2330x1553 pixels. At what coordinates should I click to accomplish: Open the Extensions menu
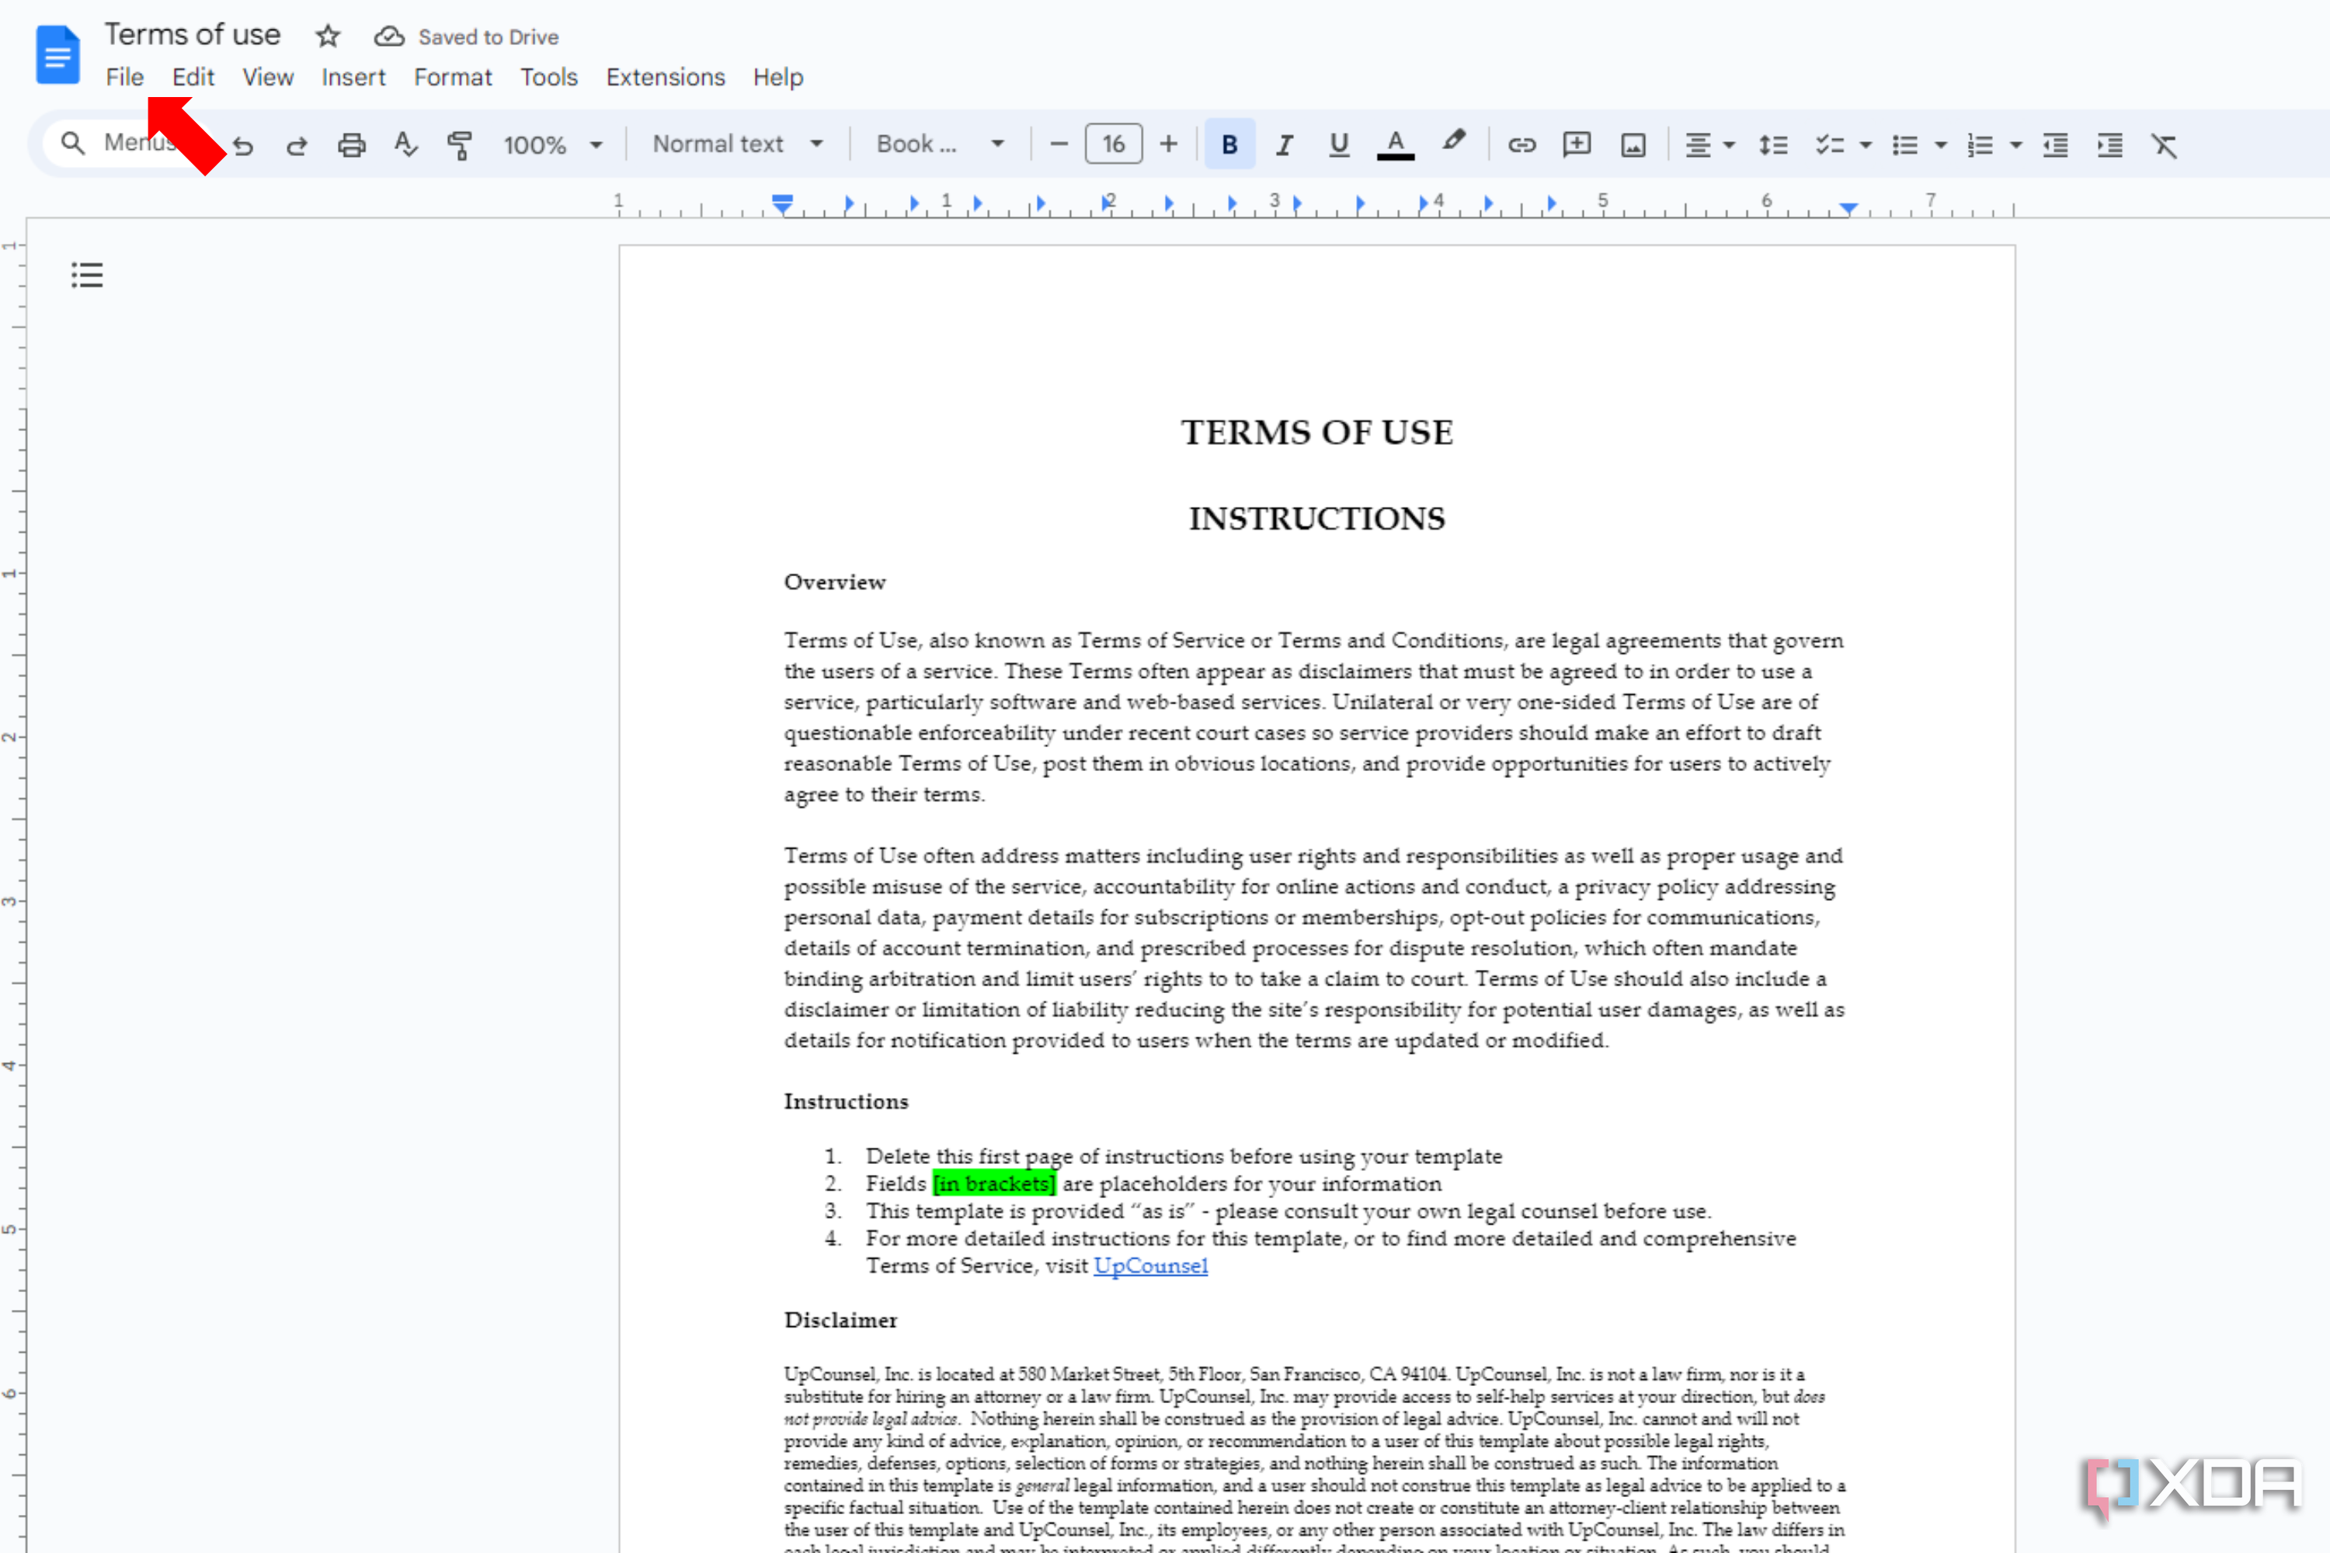[x=665, y=77]
